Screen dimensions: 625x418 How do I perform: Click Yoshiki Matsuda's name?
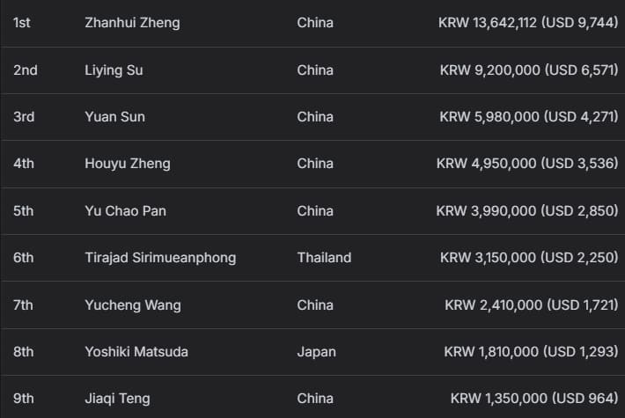pos(136,352)
